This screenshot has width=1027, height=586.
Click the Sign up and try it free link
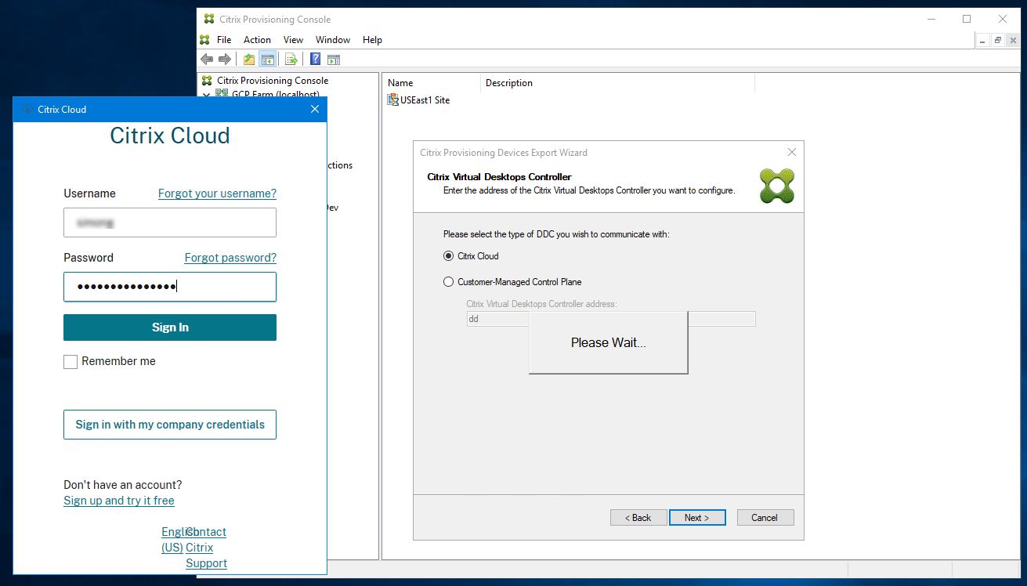click(x=118, y=501)
